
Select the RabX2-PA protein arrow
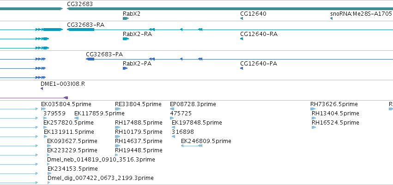pos(125,68)
